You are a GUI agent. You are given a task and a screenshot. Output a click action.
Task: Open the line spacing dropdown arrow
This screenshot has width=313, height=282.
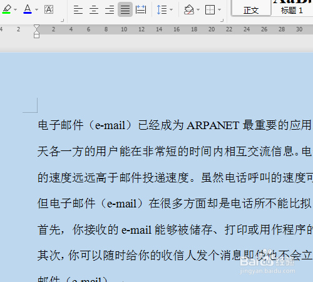pyautogui.click(x=172, y=9)
